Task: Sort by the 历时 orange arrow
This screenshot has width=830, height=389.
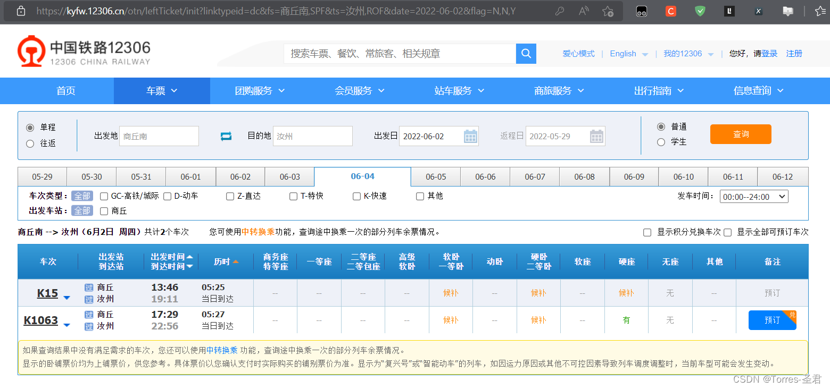Action: (235, 261)
